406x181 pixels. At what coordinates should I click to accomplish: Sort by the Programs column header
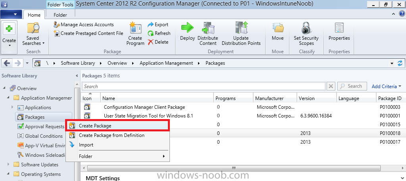point(233,98)
